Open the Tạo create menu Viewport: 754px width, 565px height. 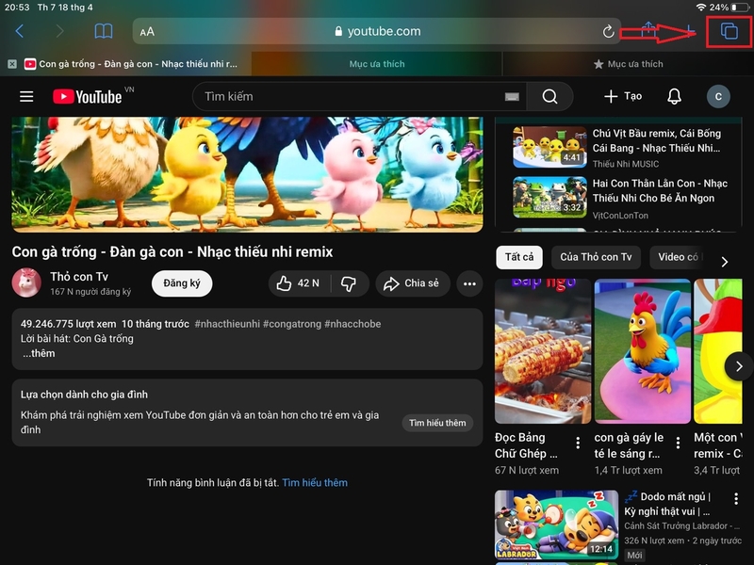pyautogui.click(x=623, y=97)
